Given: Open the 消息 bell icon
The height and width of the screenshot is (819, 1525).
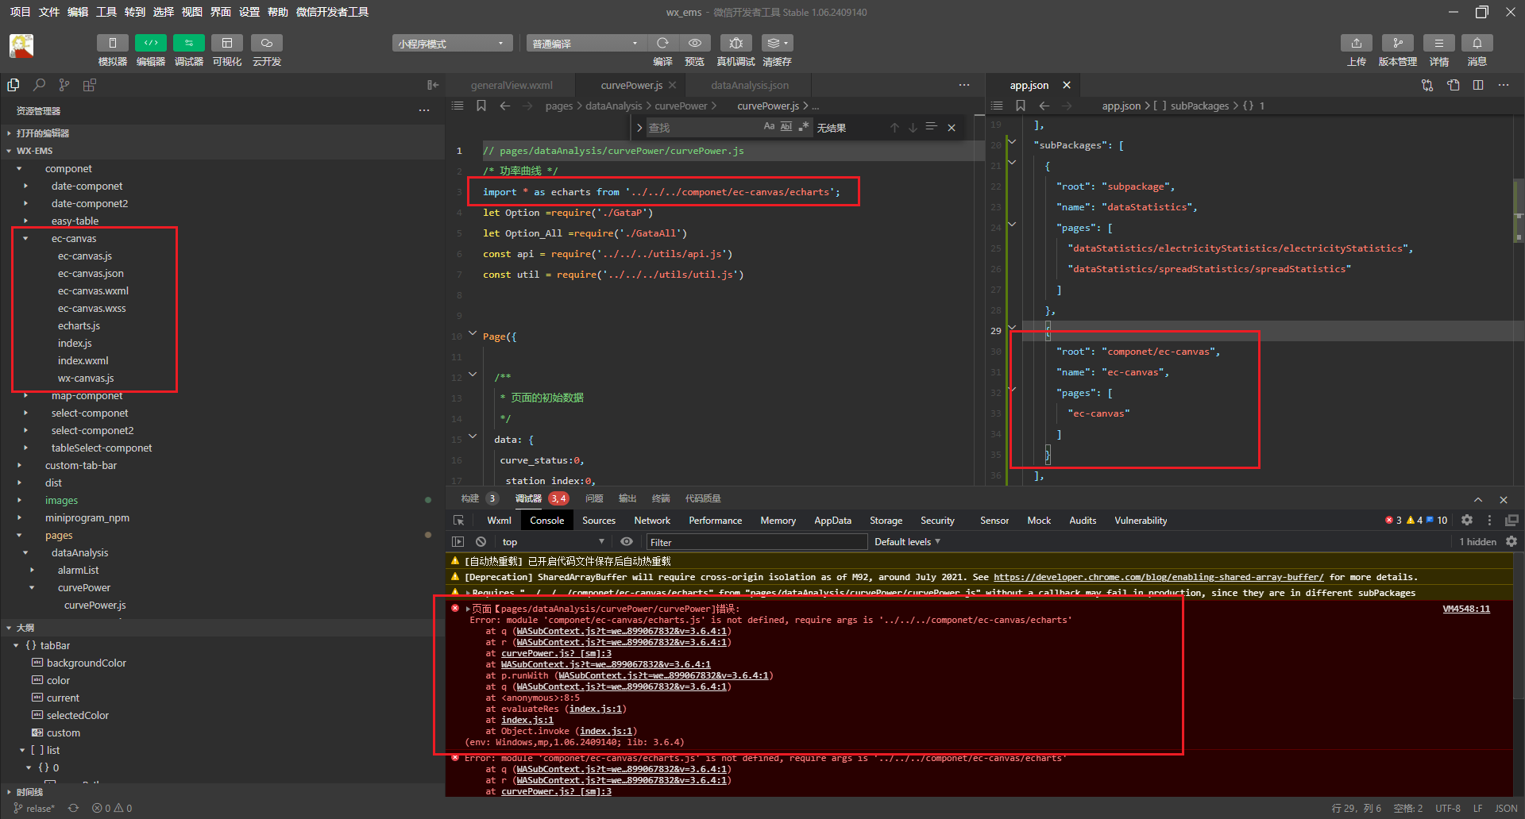Looking at the screenshot, I should [1477, 43].
